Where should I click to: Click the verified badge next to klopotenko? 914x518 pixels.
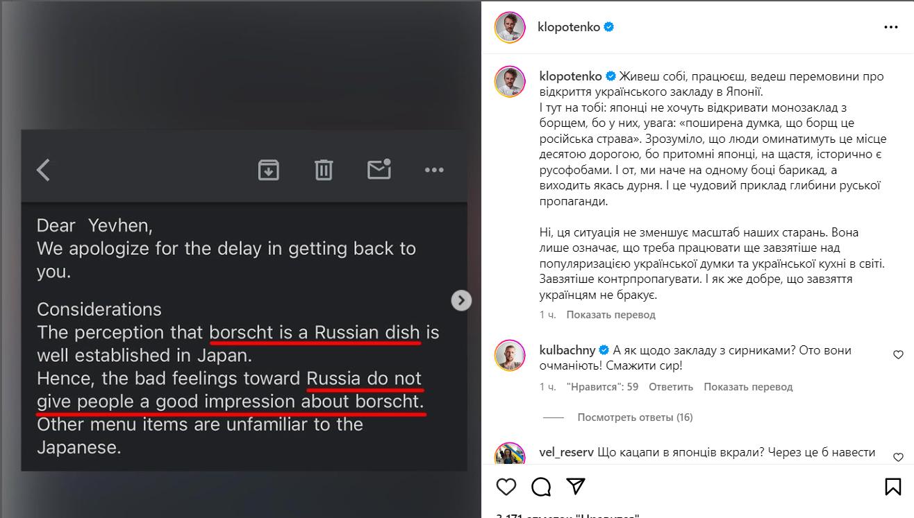[x=607, y=26]
